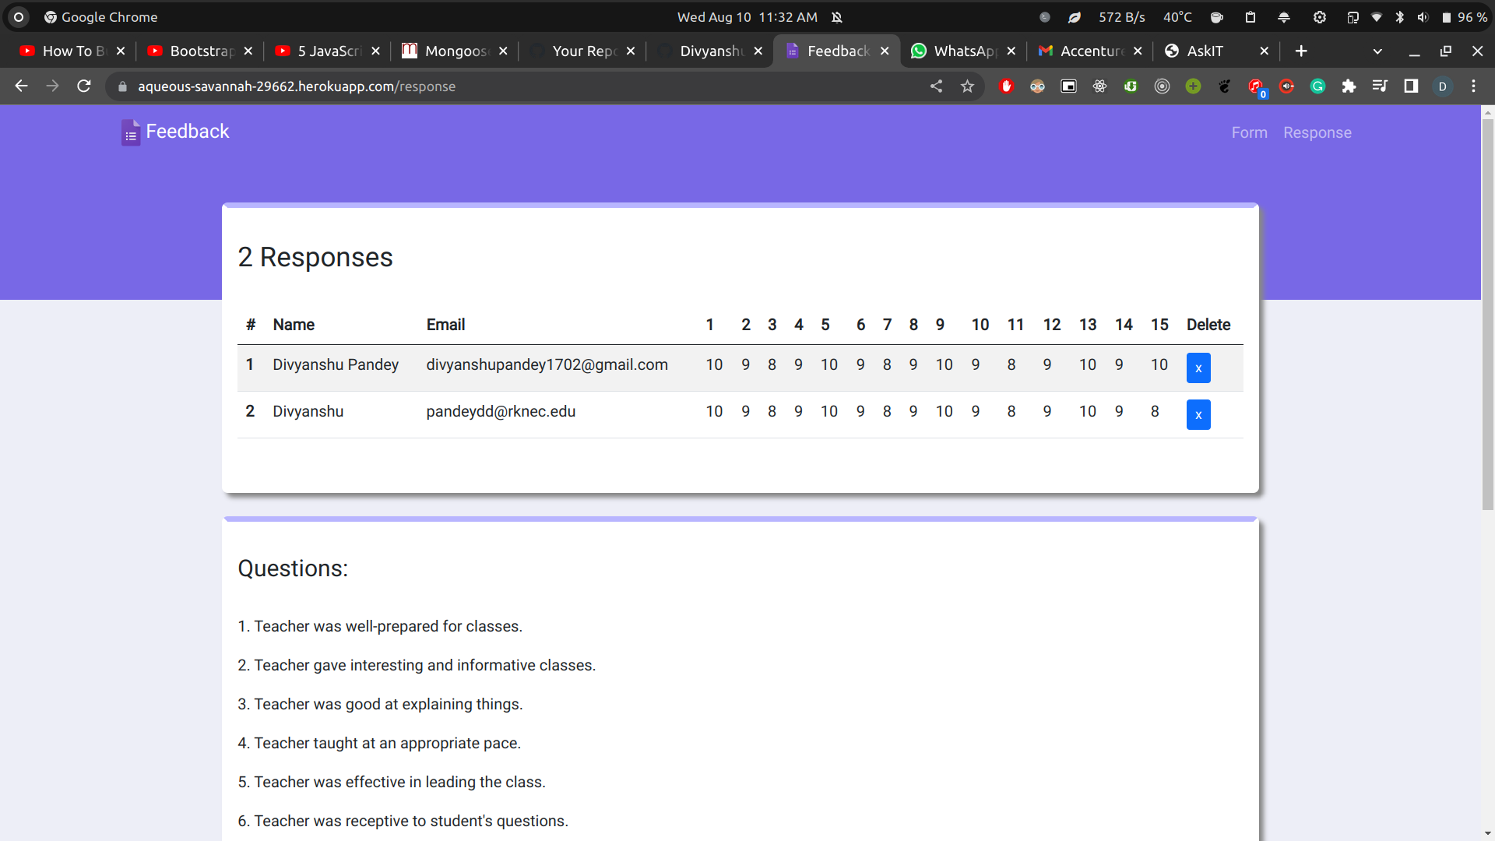Bookmark this page using the star icon
The width and height of the screenshot is (1495, 841).
tap(968, 86)
